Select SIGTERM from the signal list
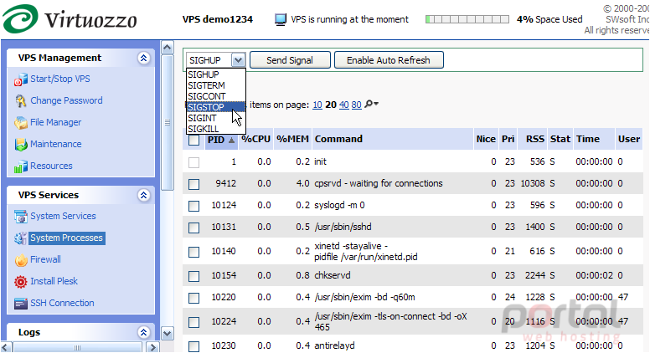The height and width of the screenshot is (353, 650). [215, 85]
